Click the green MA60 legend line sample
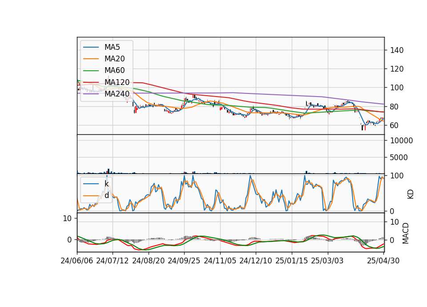 (91, 71)
